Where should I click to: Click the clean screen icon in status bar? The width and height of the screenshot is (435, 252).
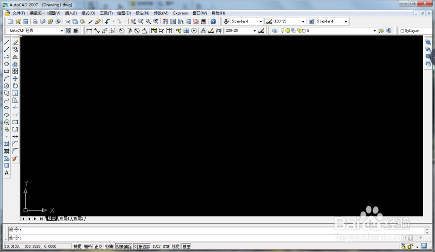(424, 246)
